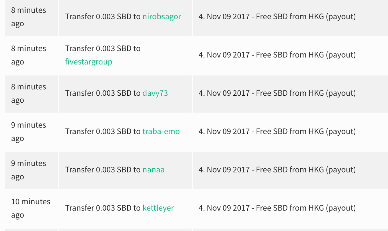
Task: Click the timestamp beside the davy73 transfer
Action: pos(28,94)
